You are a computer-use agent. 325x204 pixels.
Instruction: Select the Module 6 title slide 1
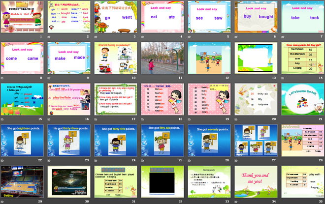(x=22, y=17)
